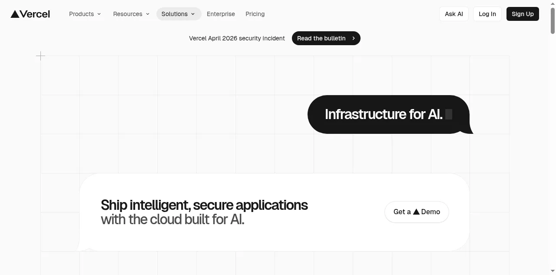Click the Ask AI button

pyautogui.click(x=454, y=14)
